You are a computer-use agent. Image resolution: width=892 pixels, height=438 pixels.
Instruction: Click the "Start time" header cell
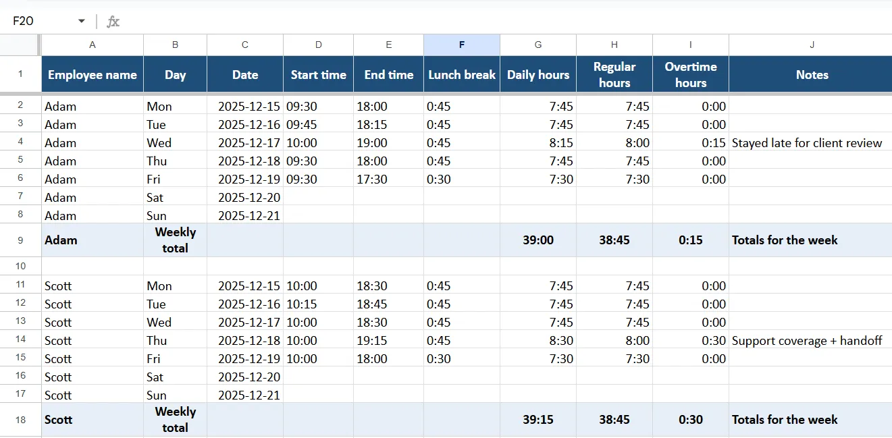[319, 74]
